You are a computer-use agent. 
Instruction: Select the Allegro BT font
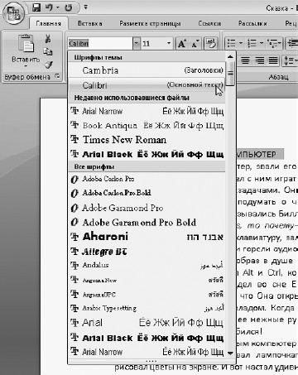point(147,251)
